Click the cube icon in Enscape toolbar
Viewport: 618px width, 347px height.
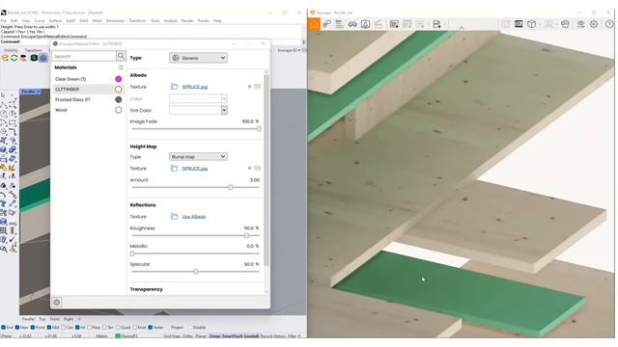tap(532, 24)
